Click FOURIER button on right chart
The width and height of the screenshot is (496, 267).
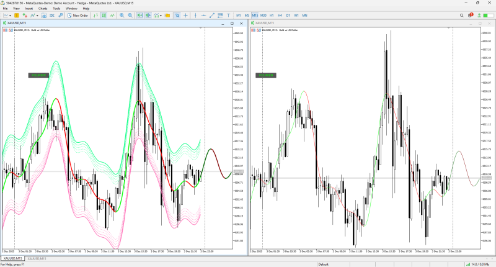pos(266,75)
